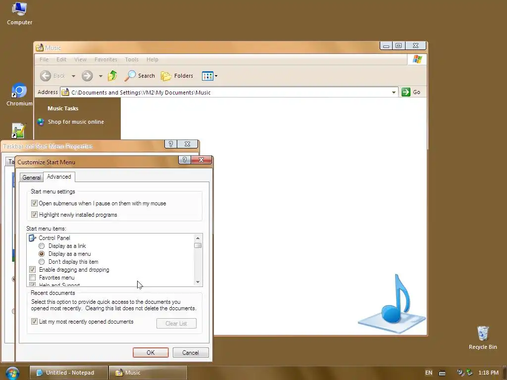Click the Windows flag logo in Music window
This screenshot has height=380, width=507.
[417, 59]
